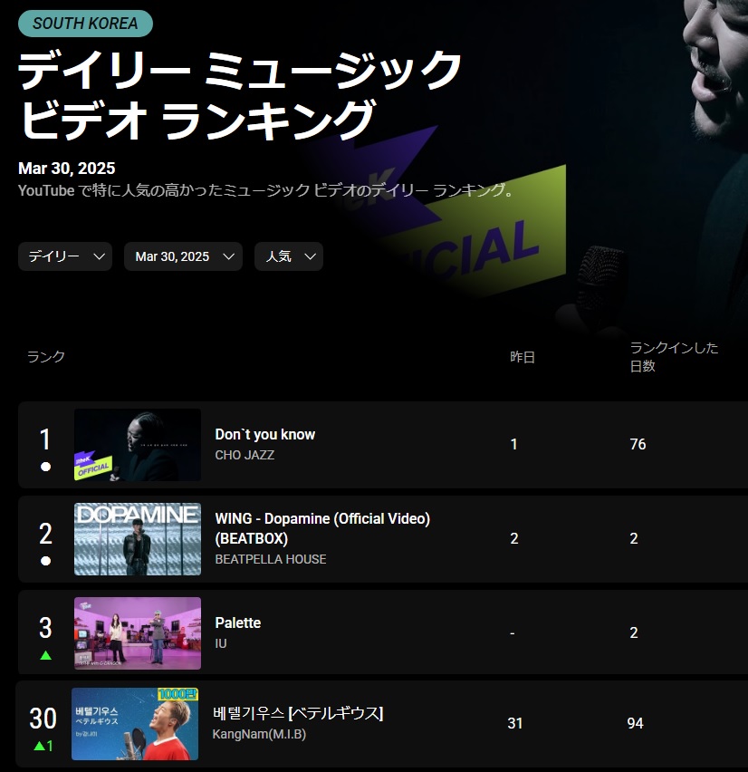Image resolution: width=748 pixels, height=772 pixels.
Task: Click the green up arrow under rank 3
Action: (x=46, y=655)
